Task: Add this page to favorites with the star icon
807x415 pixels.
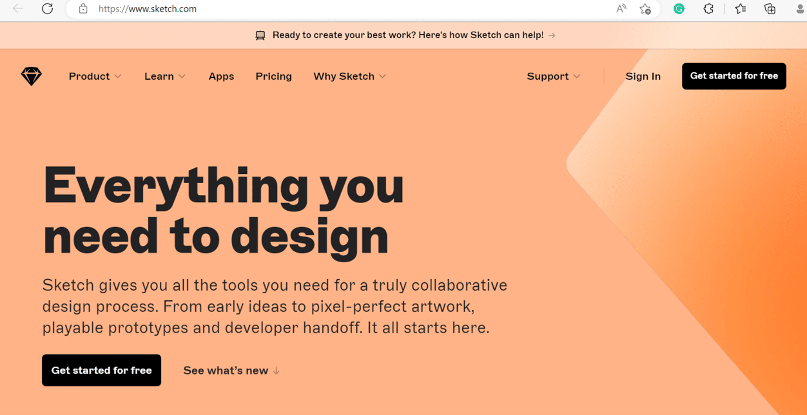Action: [x=645, y=9]
